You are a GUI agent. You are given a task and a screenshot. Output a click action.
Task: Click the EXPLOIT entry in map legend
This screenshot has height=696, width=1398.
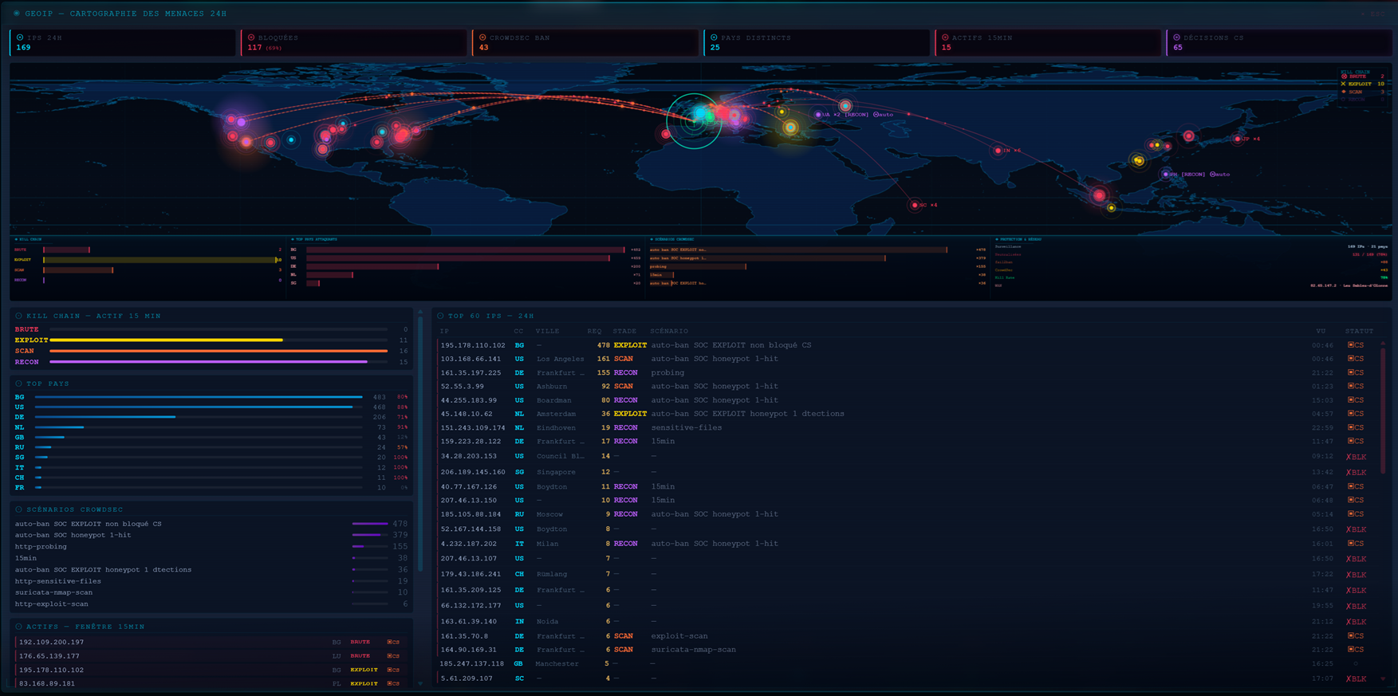(1363, 84)
